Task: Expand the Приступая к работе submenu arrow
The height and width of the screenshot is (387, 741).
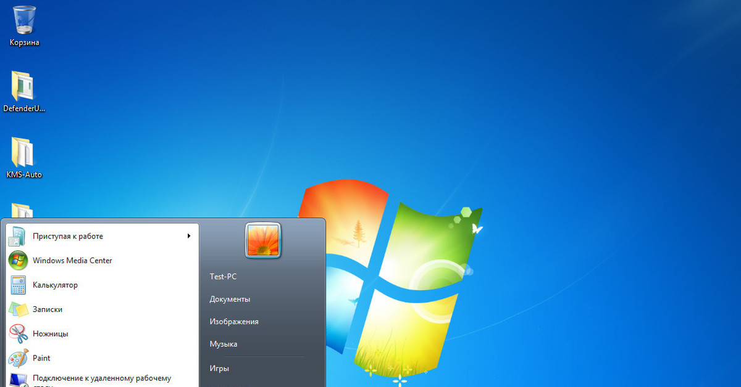Action: click(189, 236)
